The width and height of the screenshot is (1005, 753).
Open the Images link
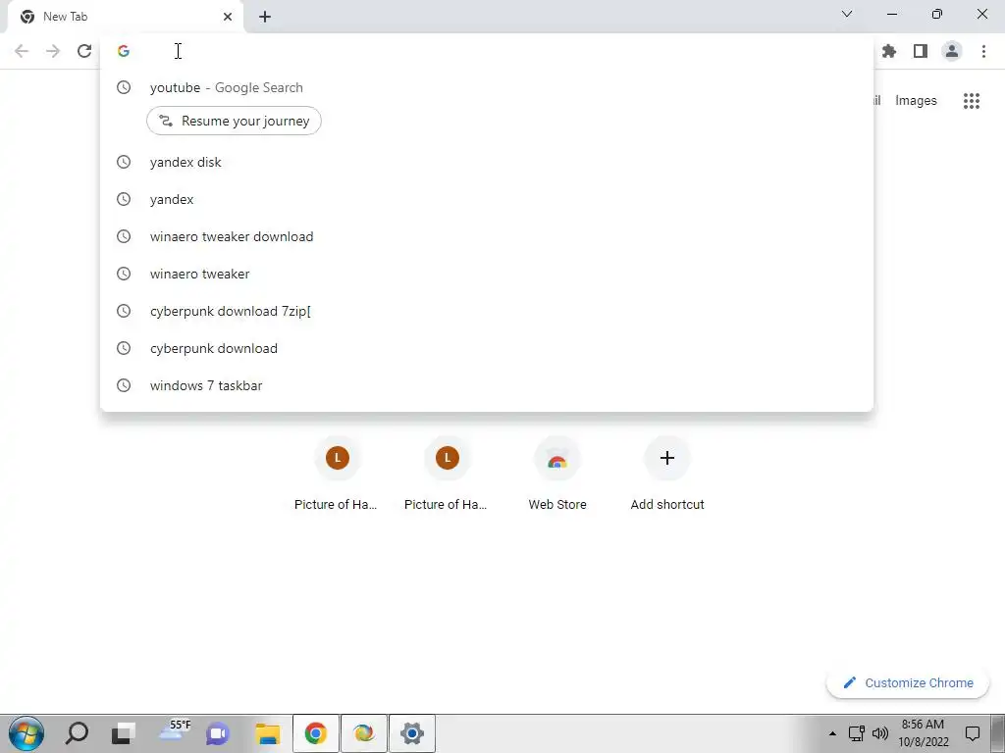tap(916, 101)
